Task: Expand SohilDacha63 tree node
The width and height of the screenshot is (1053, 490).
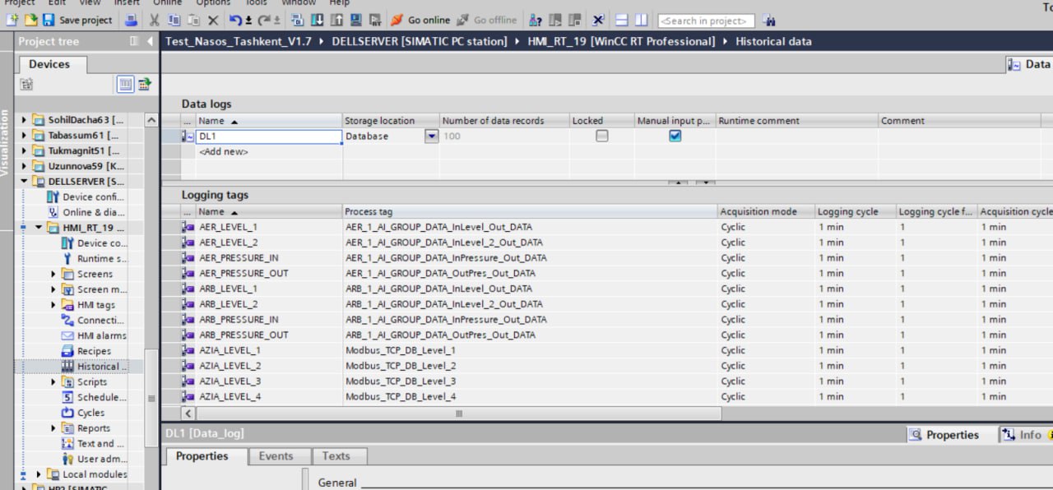Action: 25,120
